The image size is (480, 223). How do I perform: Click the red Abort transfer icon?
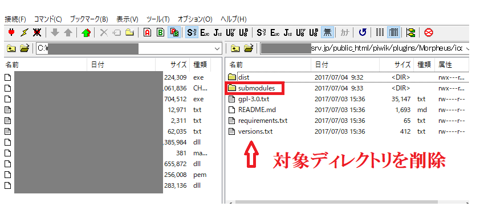pyautogui.click(x=429, y=32)
